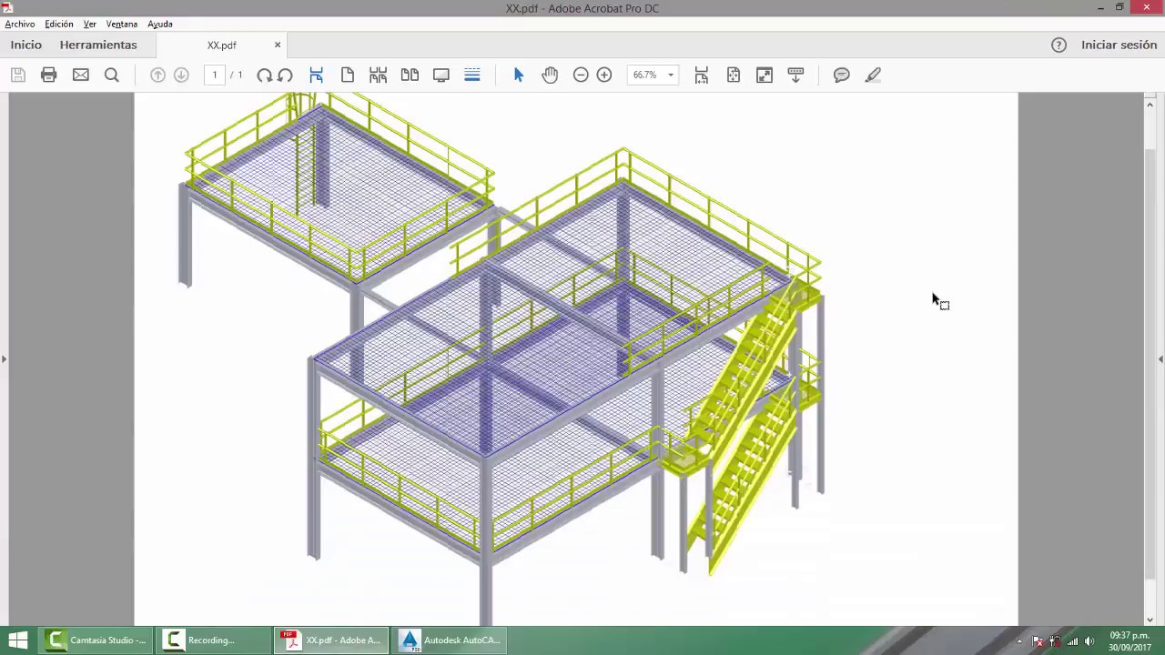The image size is (1165, 655).
Task: Enter full screen mode via monitor icon
Action: pos(441,76)
